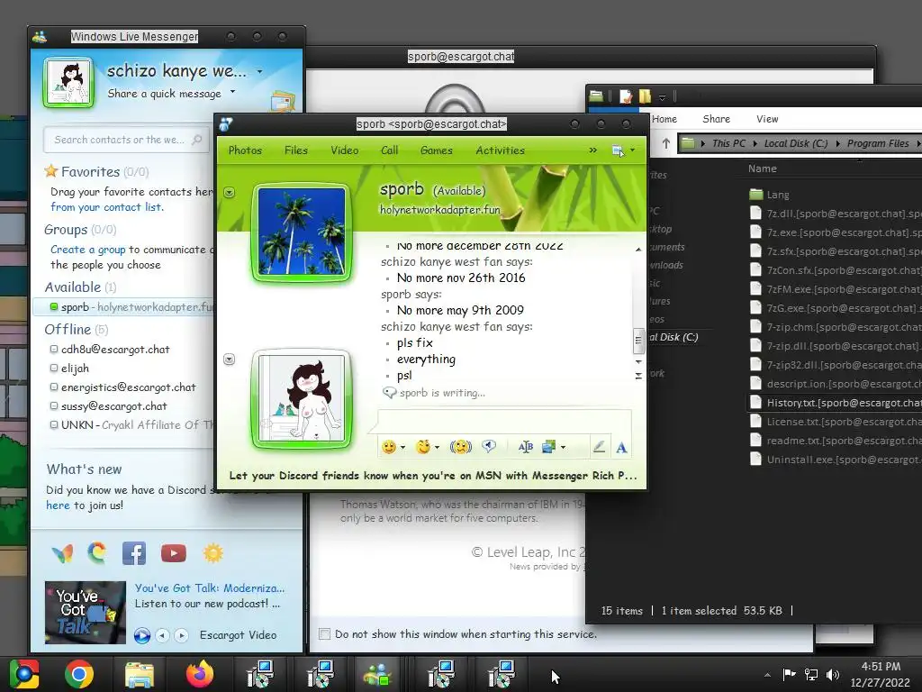The image size is (922, 692).
Task: Go to previous Escargot video
Action: tap(163, 635)
